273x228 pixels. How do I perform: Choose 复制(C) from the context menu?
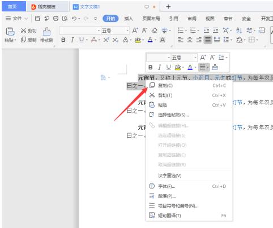coord(189,86)
